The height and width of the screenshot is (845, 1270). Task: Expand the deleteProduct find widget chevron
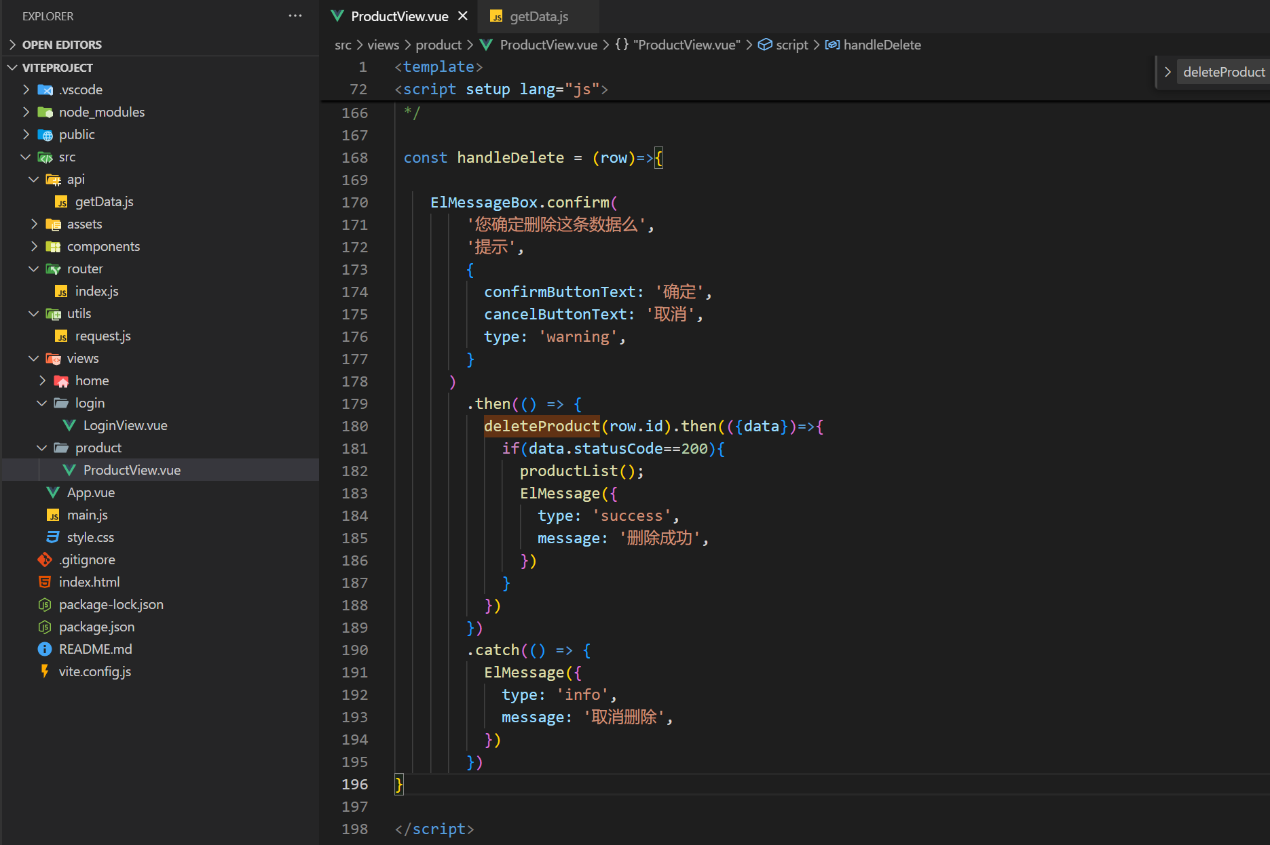coord(1168,72)
